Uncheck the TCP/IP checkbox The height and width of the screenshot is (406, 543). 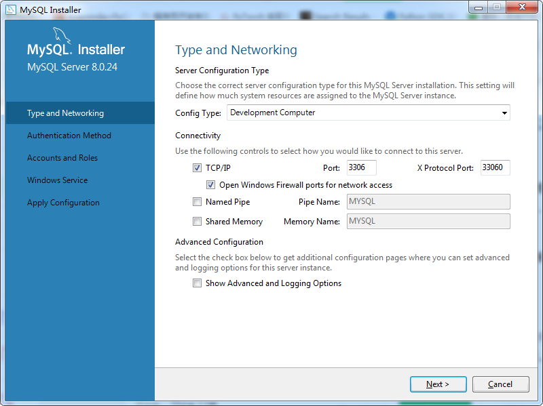(x=197, y=167)
